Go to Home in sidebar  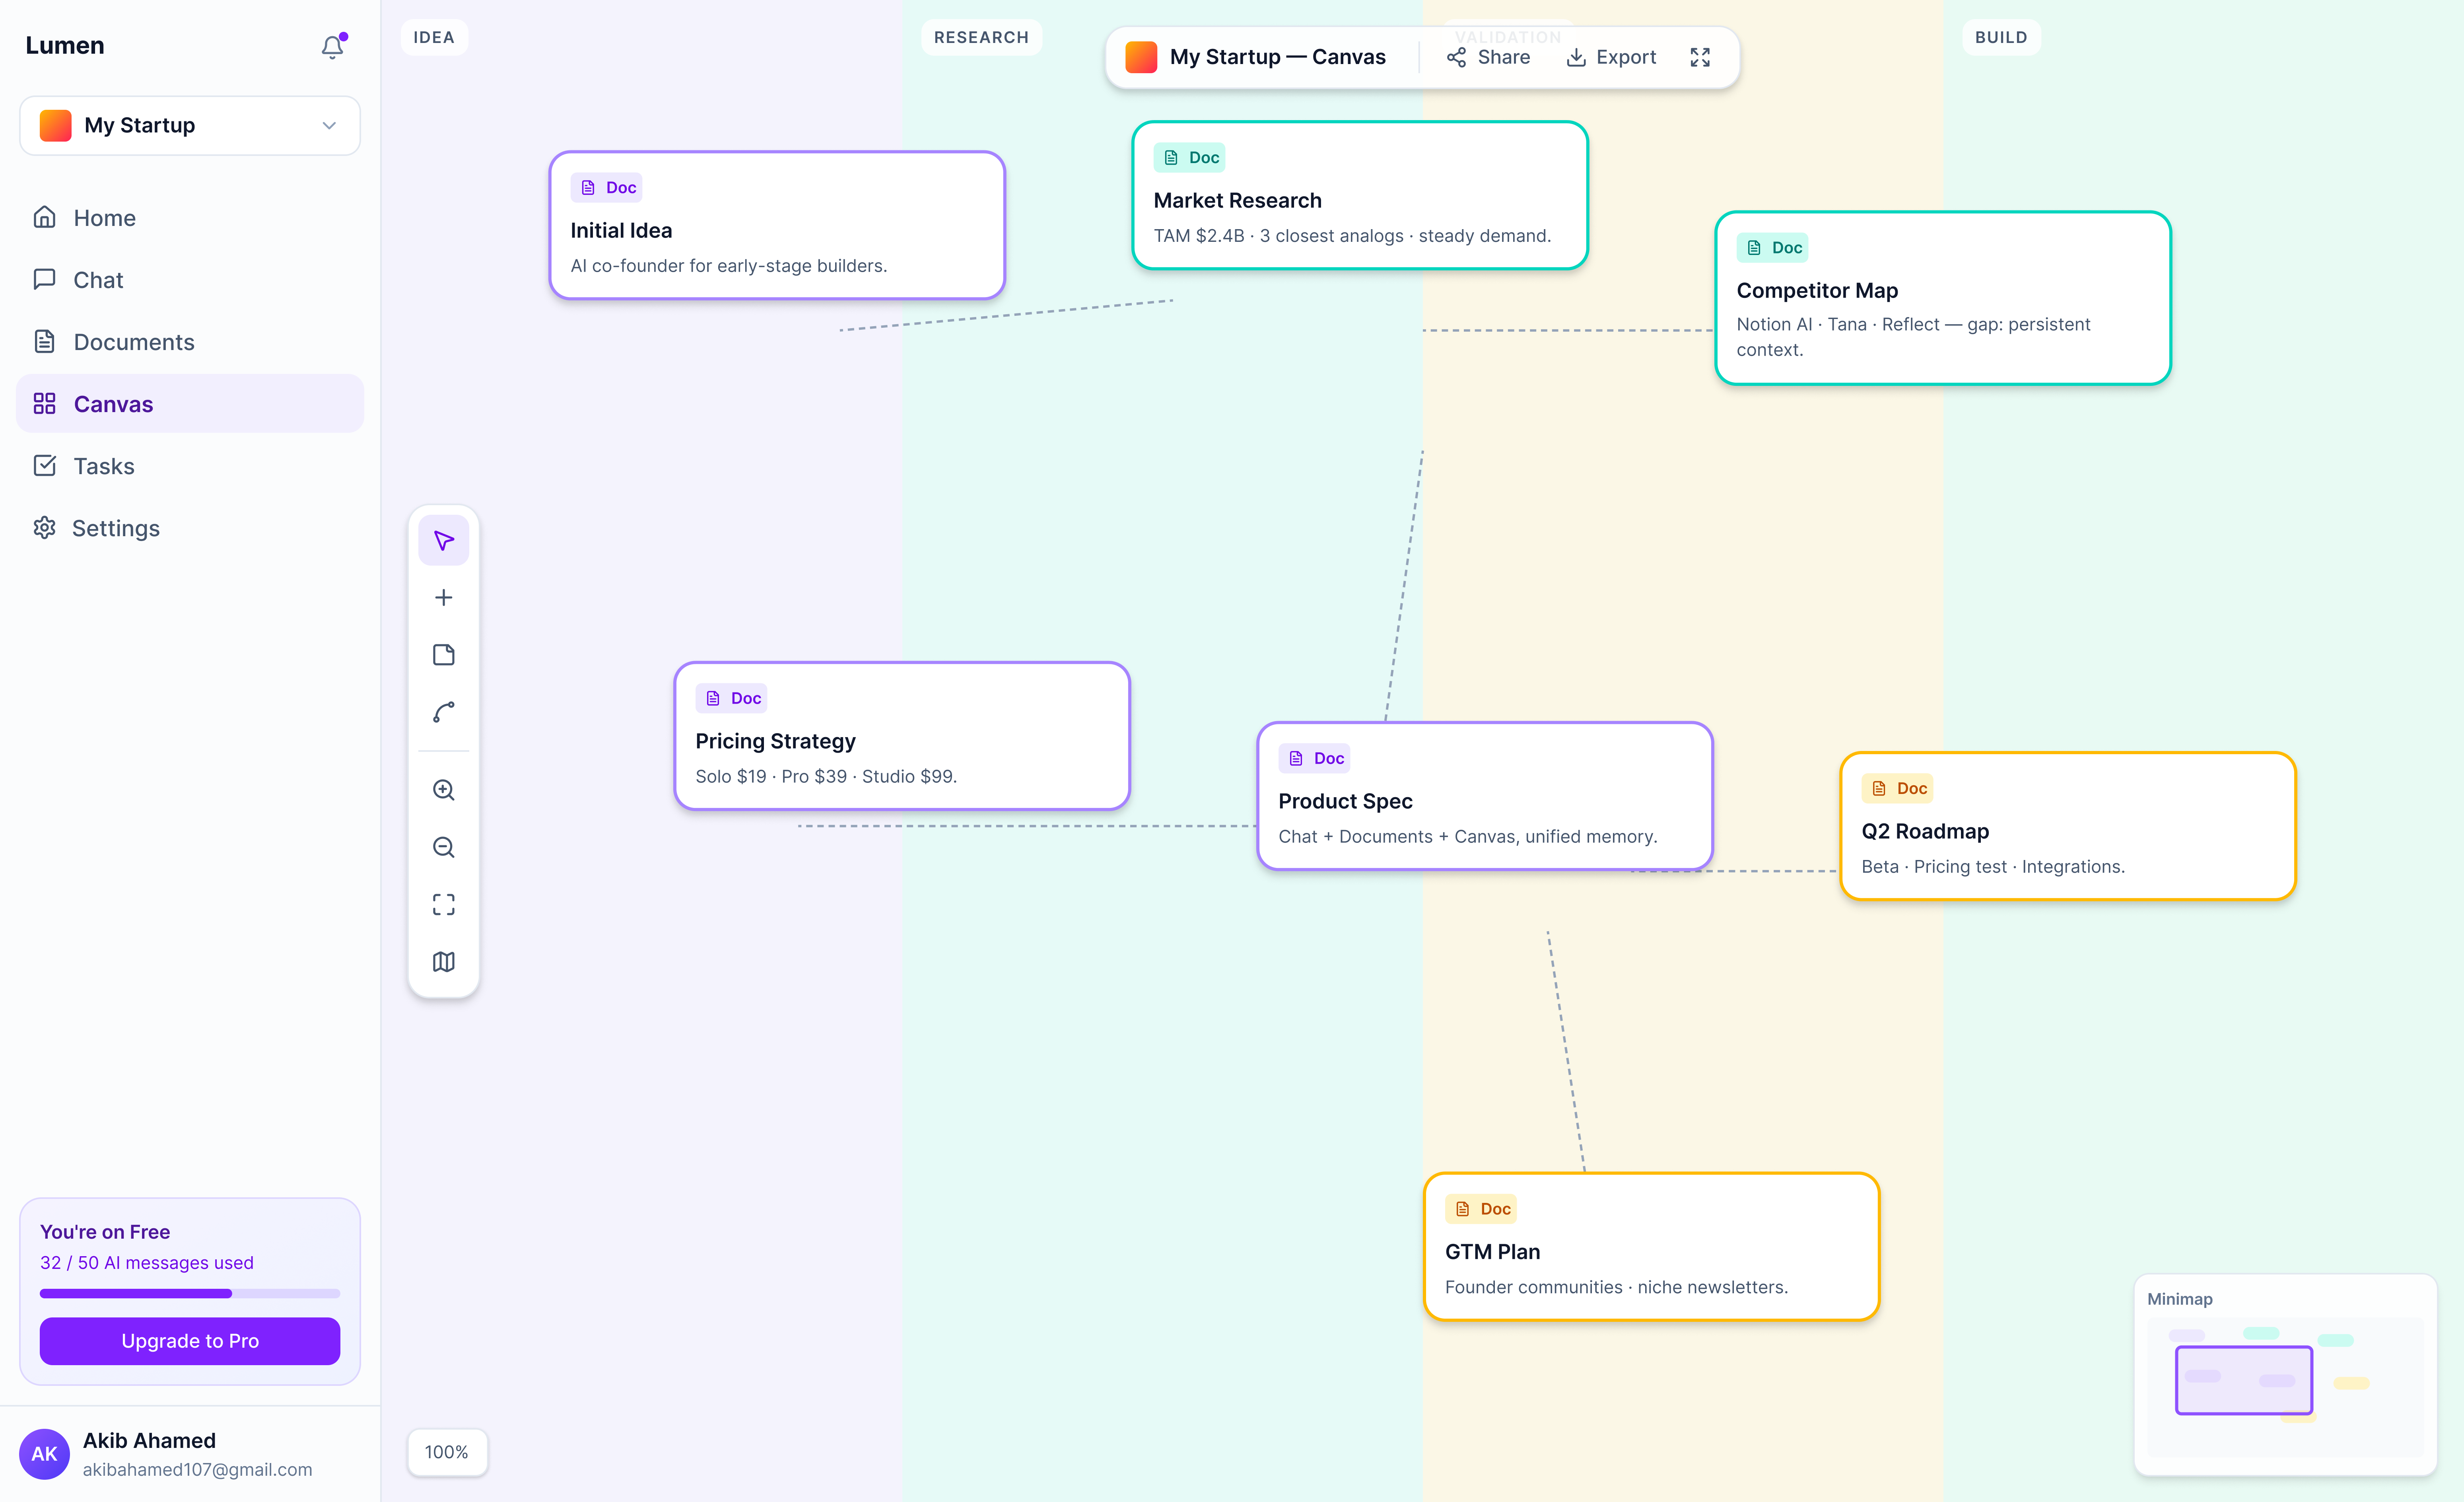coord(190,218)
